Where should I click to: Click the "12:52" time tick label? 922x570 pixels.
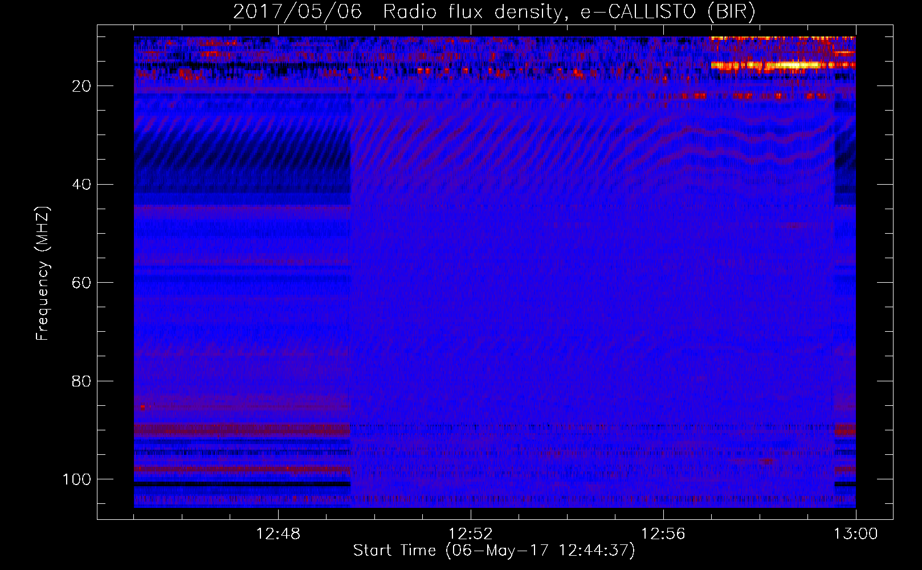click(471, 534)
